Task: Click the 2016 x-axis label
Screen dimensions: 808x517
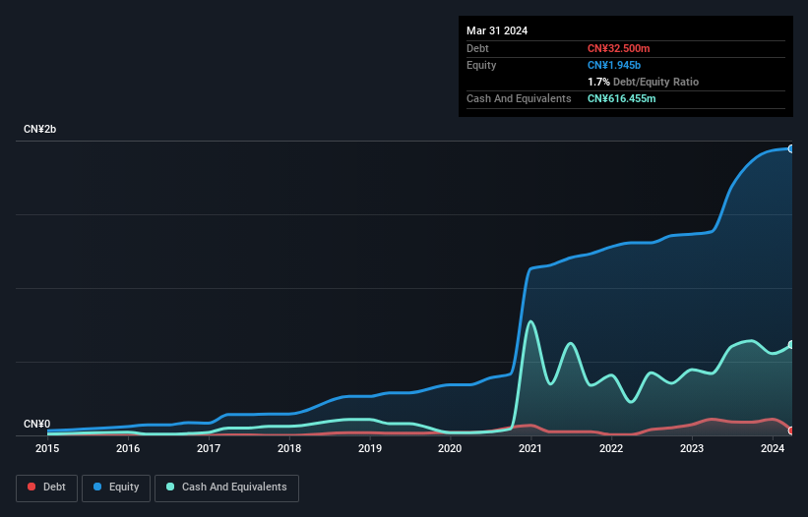Action: pos(128,448)
